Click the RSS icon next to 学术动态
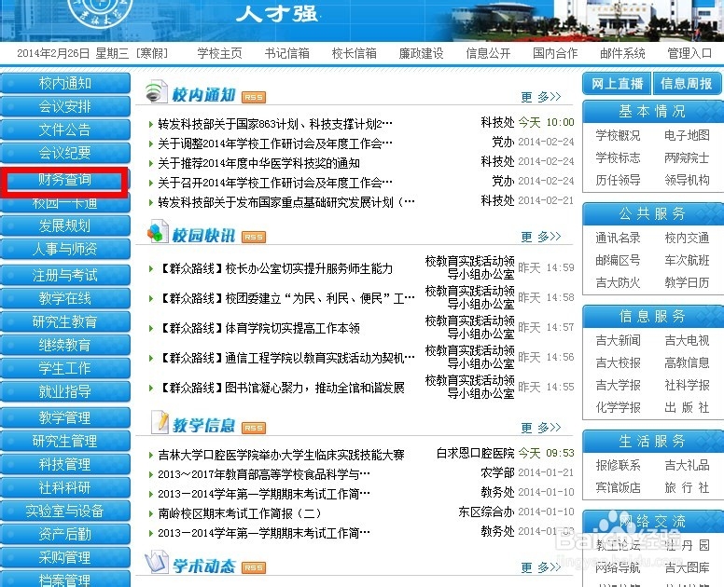724x587 pixels. tap(254, 567)
